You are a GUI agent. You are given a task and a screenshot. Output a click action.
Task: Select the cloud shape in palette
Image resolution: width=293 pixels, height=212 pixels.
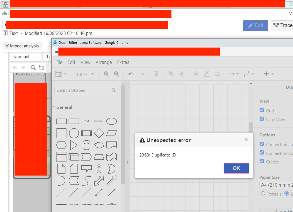(99, 145)
